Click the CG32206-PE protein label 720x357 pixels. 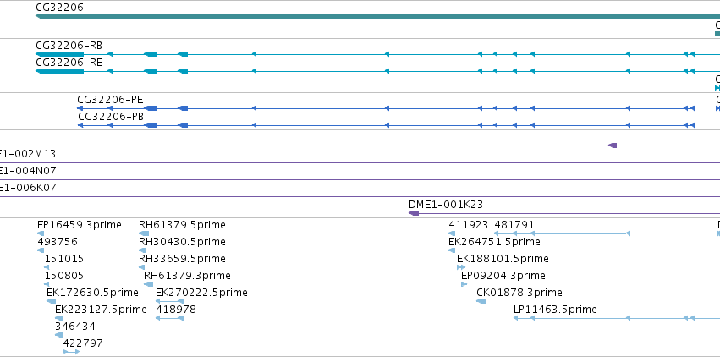[110, 100]
